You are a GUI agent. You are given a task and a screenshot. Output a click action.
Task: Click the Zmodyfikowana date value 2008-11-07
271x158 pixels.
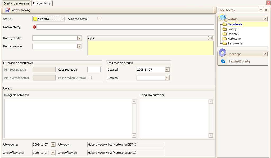point(40,153)
